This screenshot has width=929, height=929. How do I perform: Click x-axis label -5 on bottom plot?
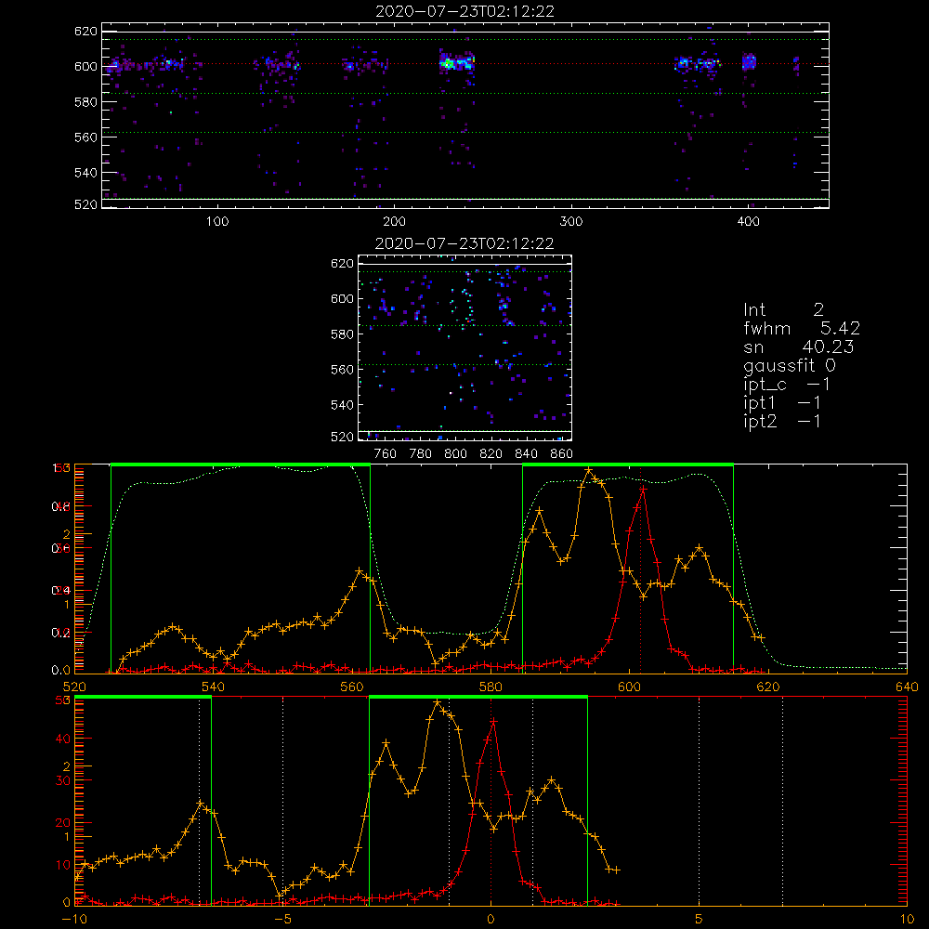(x=282, y=920)
